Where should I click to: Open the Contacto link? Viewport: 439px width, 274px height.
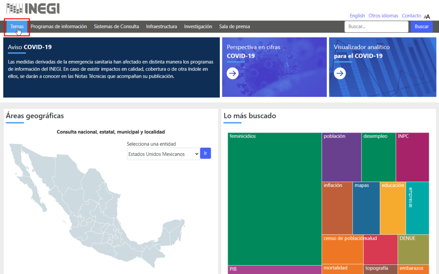pyautogui.click(x=411, y=16)
